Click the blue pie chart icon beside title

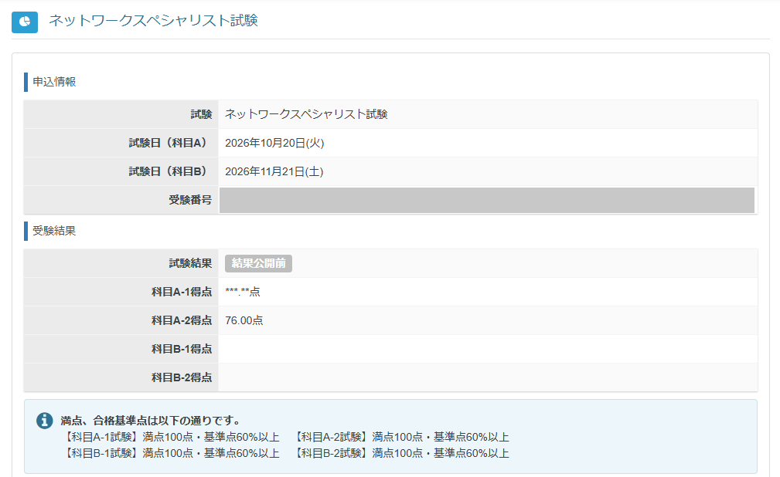(25, 22)
